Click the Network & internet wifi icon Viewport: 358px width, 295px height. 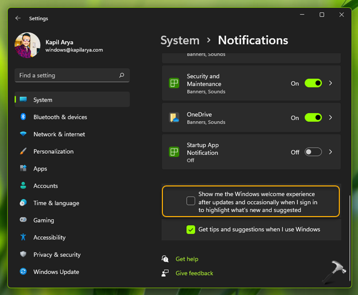[x=23, y=134]
